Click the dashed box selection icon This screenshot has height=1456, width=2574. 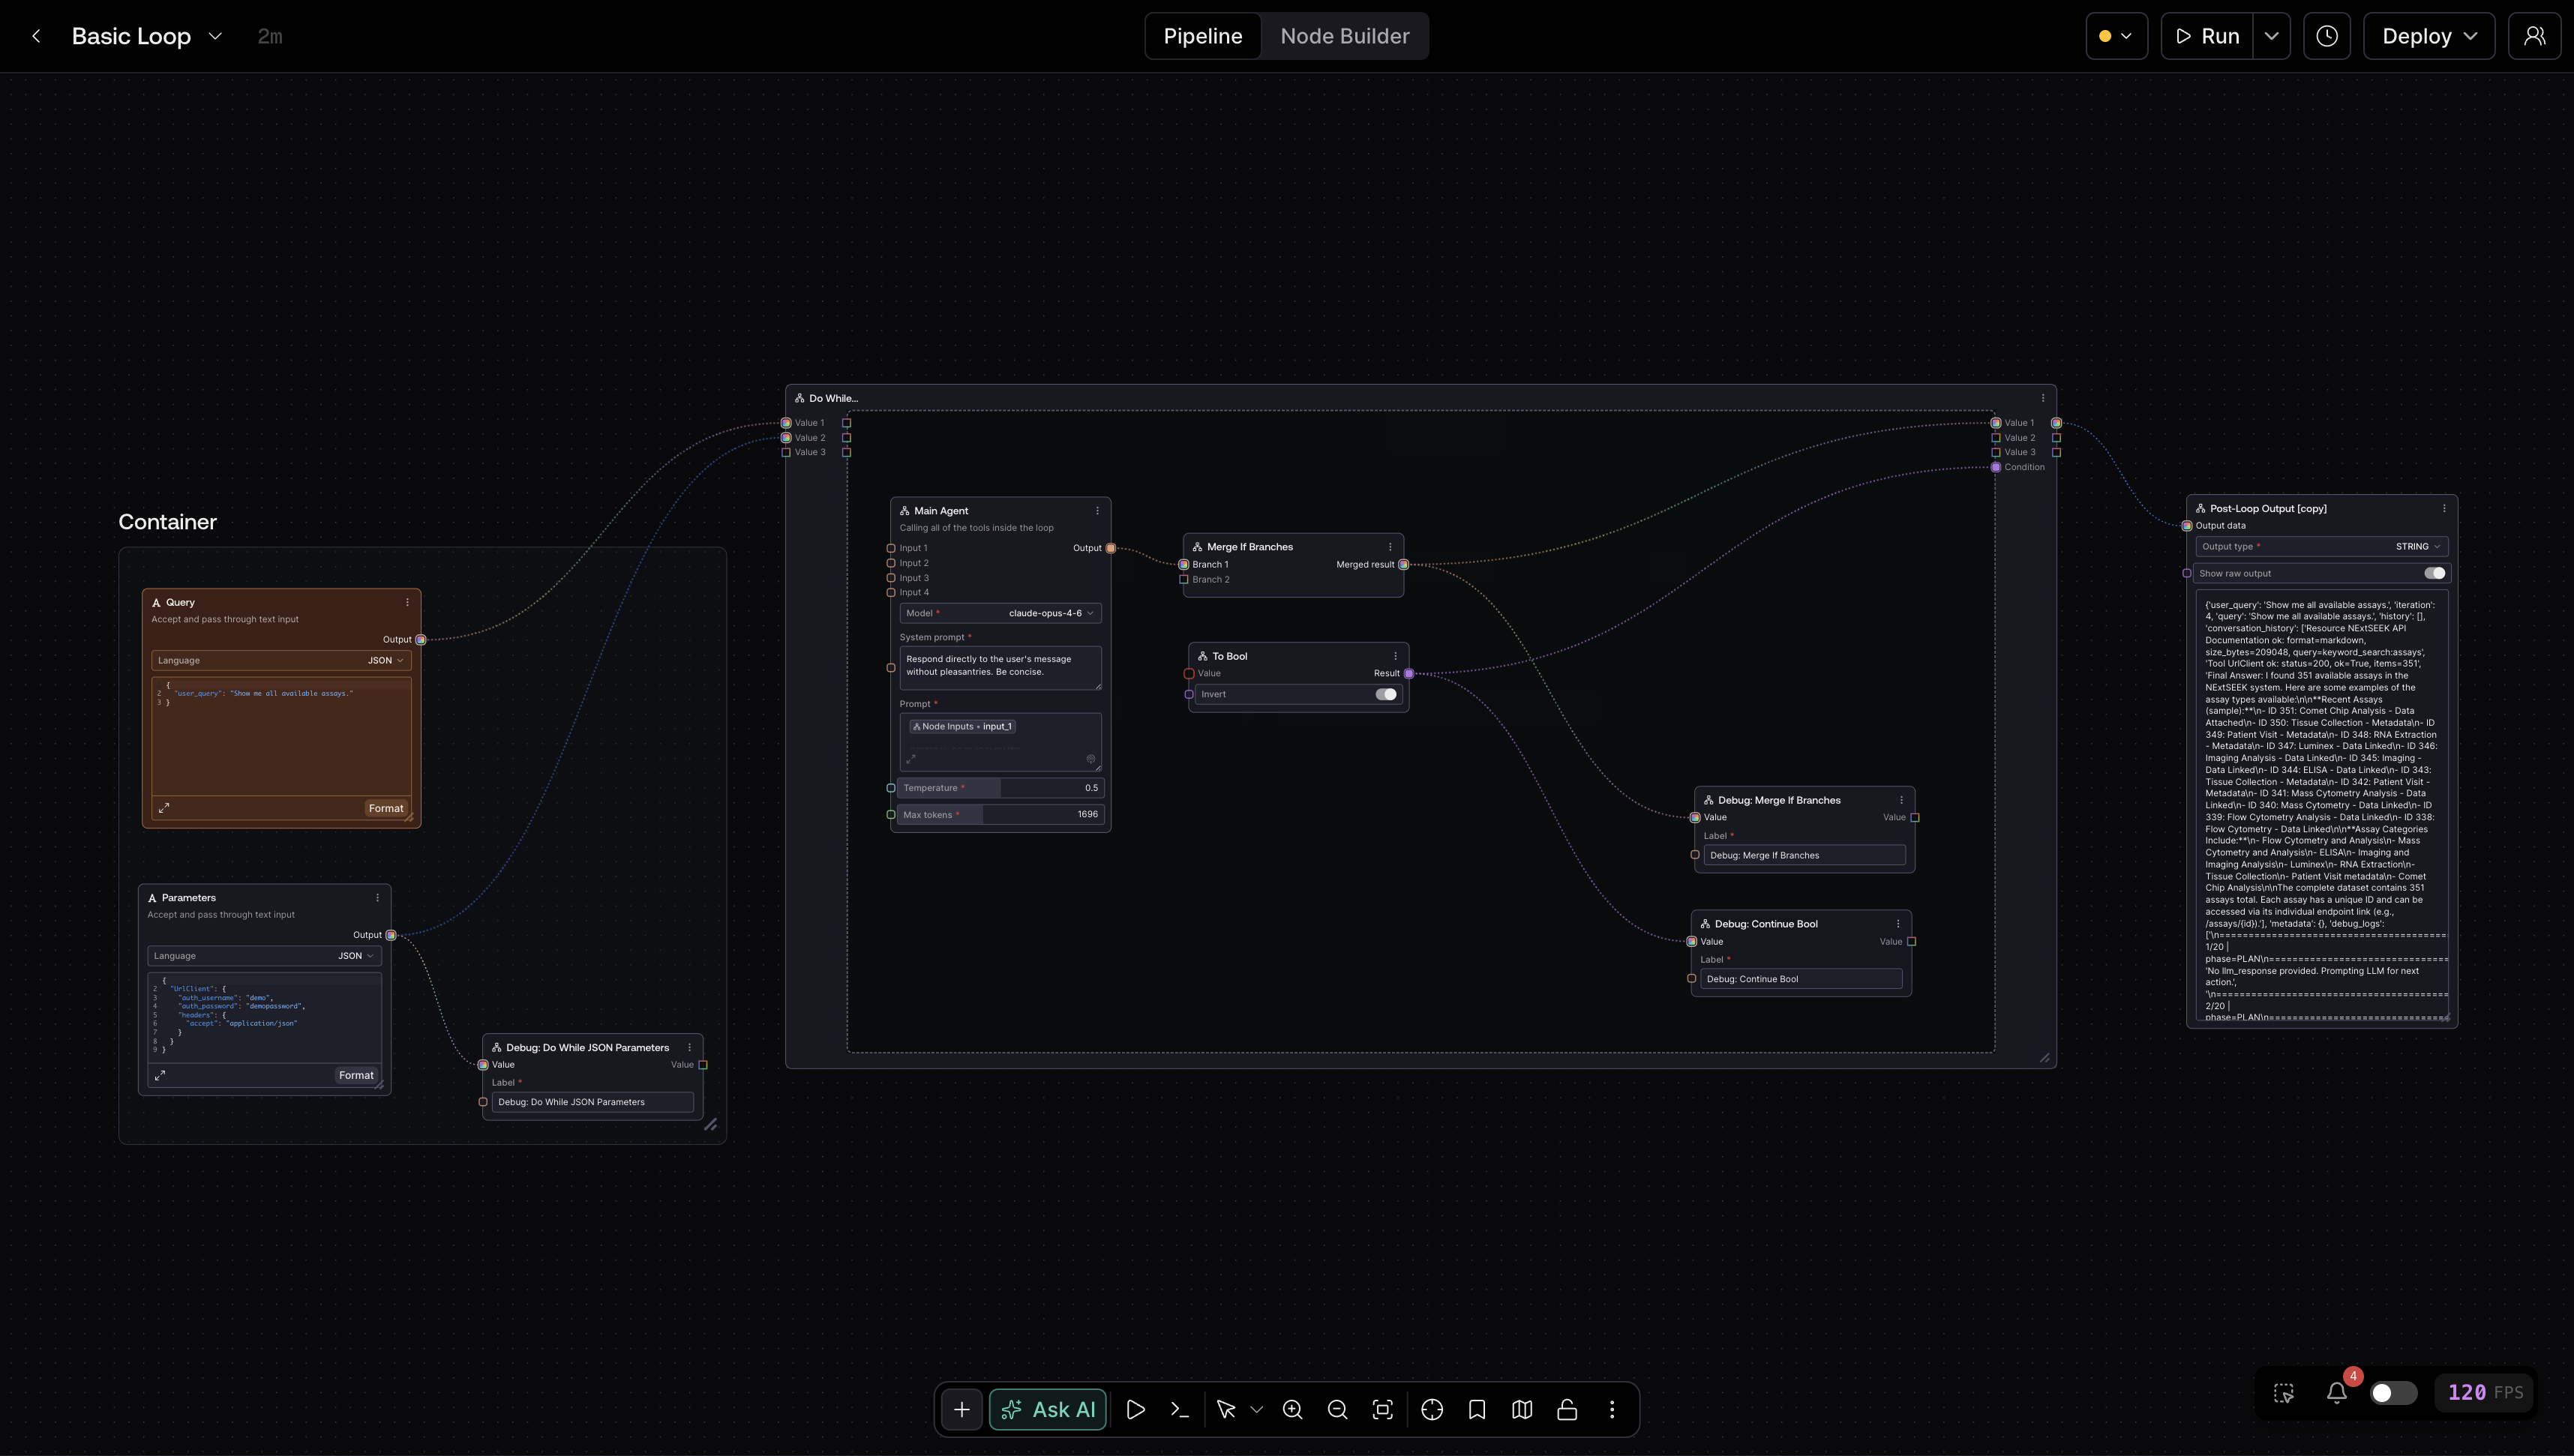click(2284, 1393)
